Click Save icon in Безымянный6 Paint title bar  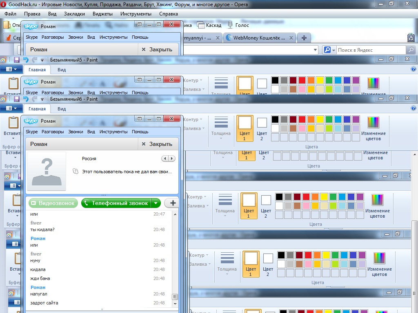(16, 99)
